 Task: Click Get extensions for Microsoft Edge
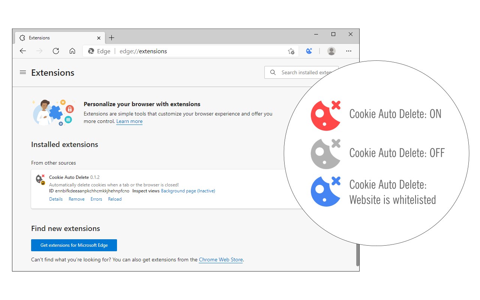point(74,245)
